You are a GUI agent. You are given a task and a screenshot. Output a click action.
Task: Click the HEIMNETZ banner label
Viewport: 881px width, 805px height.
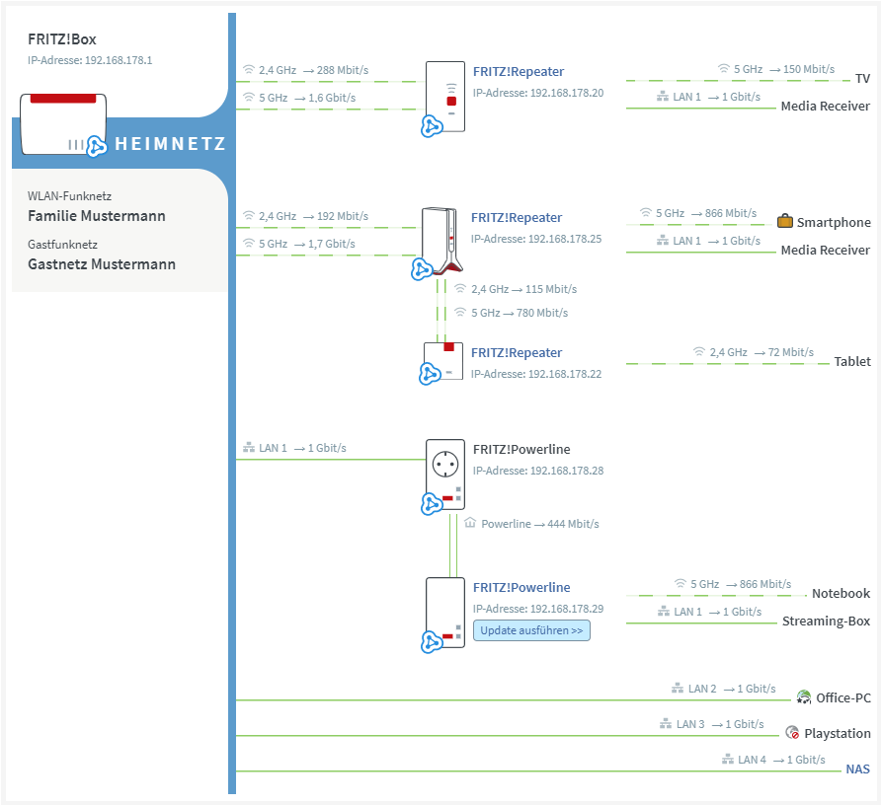coord(170,144)
